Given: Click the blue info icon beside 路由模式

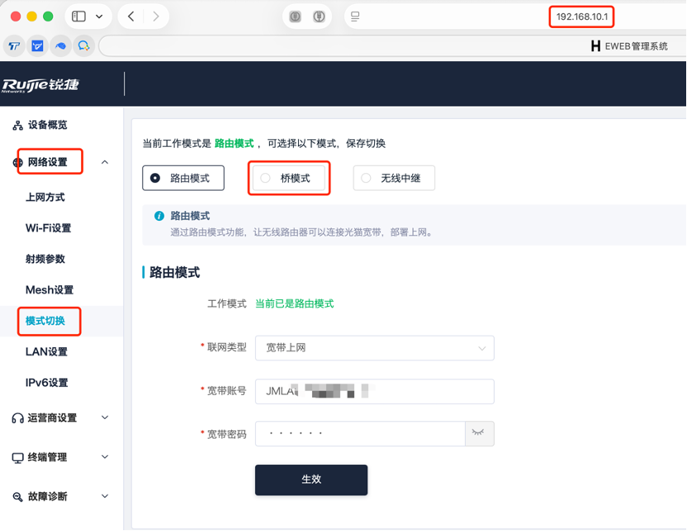Looking at the screenshot, I should 159,216.
